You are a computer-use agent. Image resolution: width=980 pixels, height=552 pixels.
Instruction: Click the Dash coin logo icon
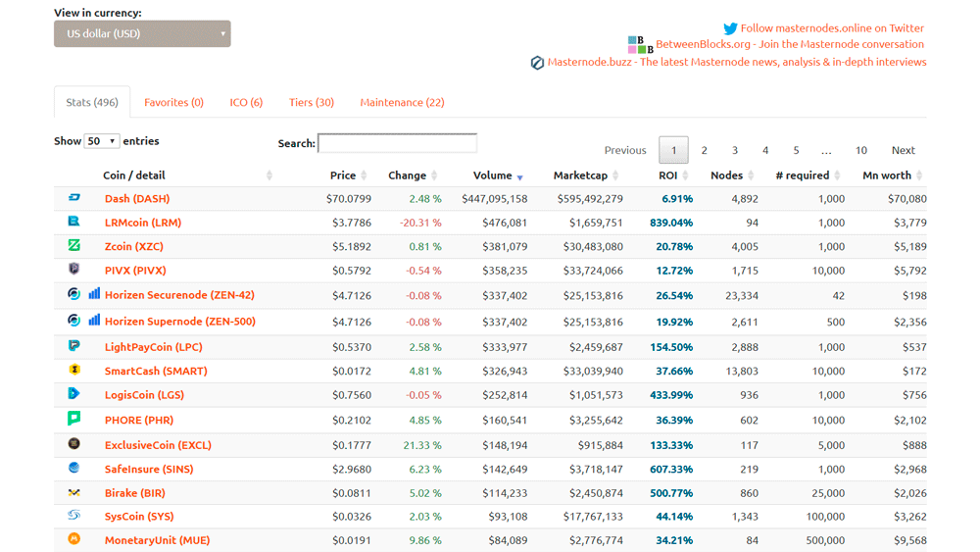pyautogui.click(x=74, y=197)
